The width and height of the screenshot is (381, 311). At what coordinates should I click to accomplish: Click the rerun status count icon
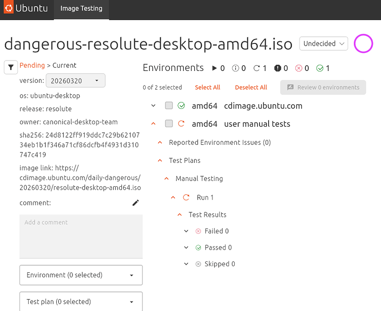click(x=256, y=68)
